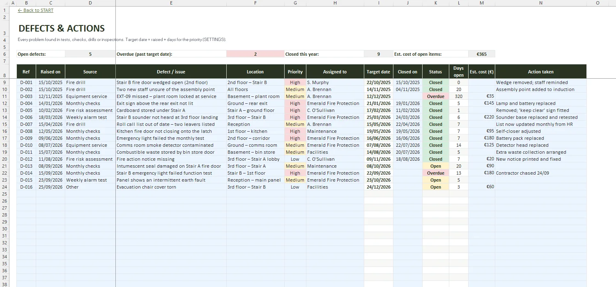Click the Target date header cell
616x287 pixels.
coord(379,71)
